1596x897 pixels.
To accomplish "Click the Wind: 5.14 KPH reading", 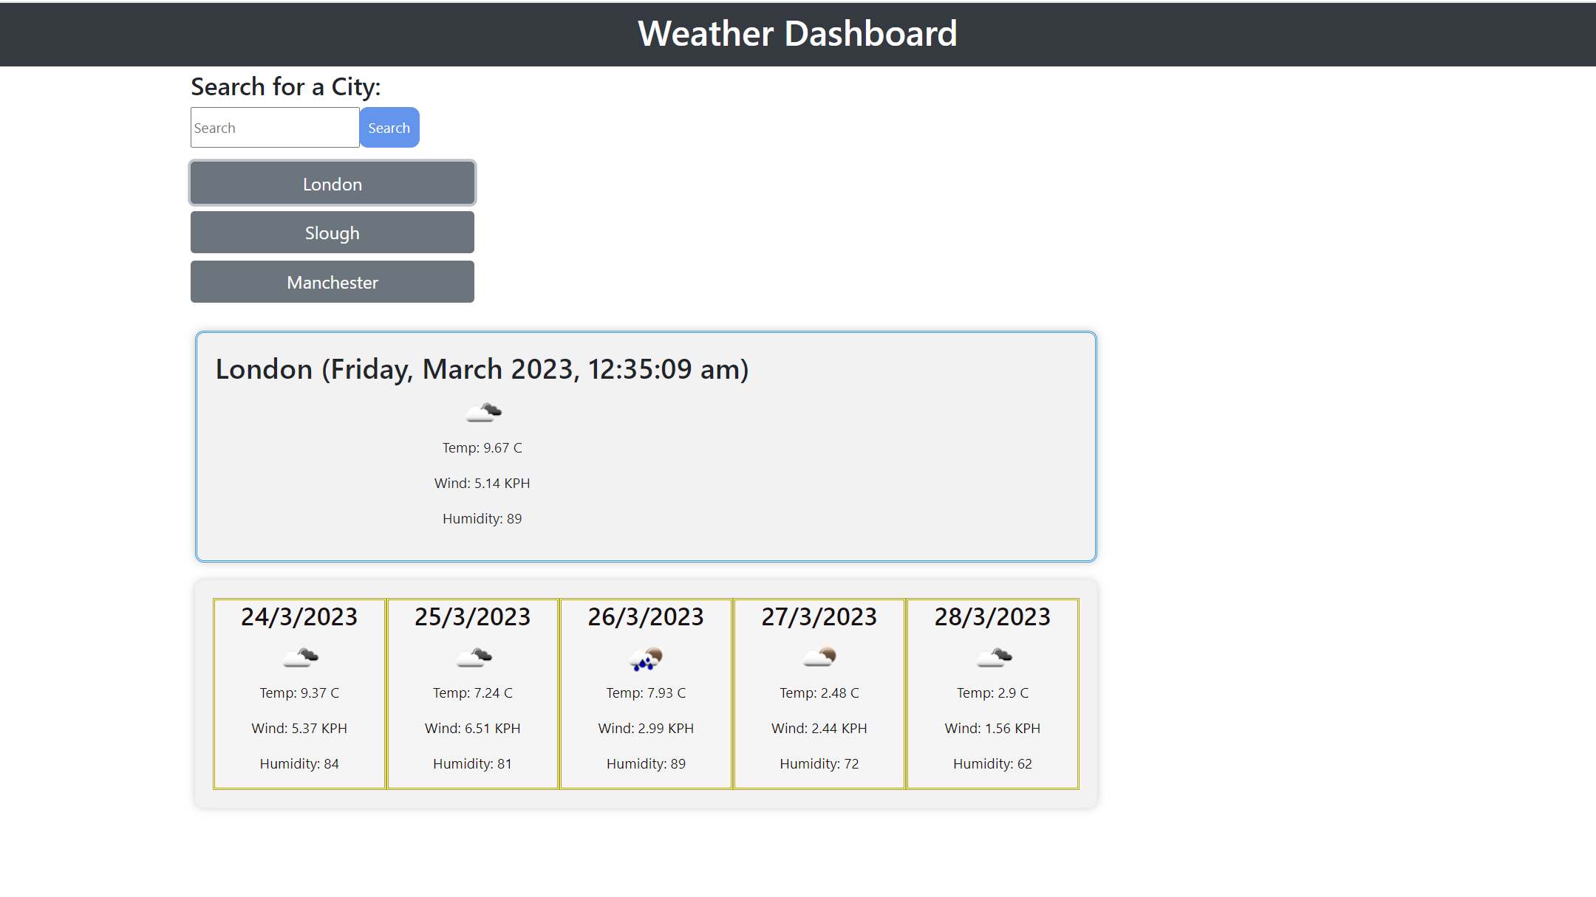I will [482, 484].
